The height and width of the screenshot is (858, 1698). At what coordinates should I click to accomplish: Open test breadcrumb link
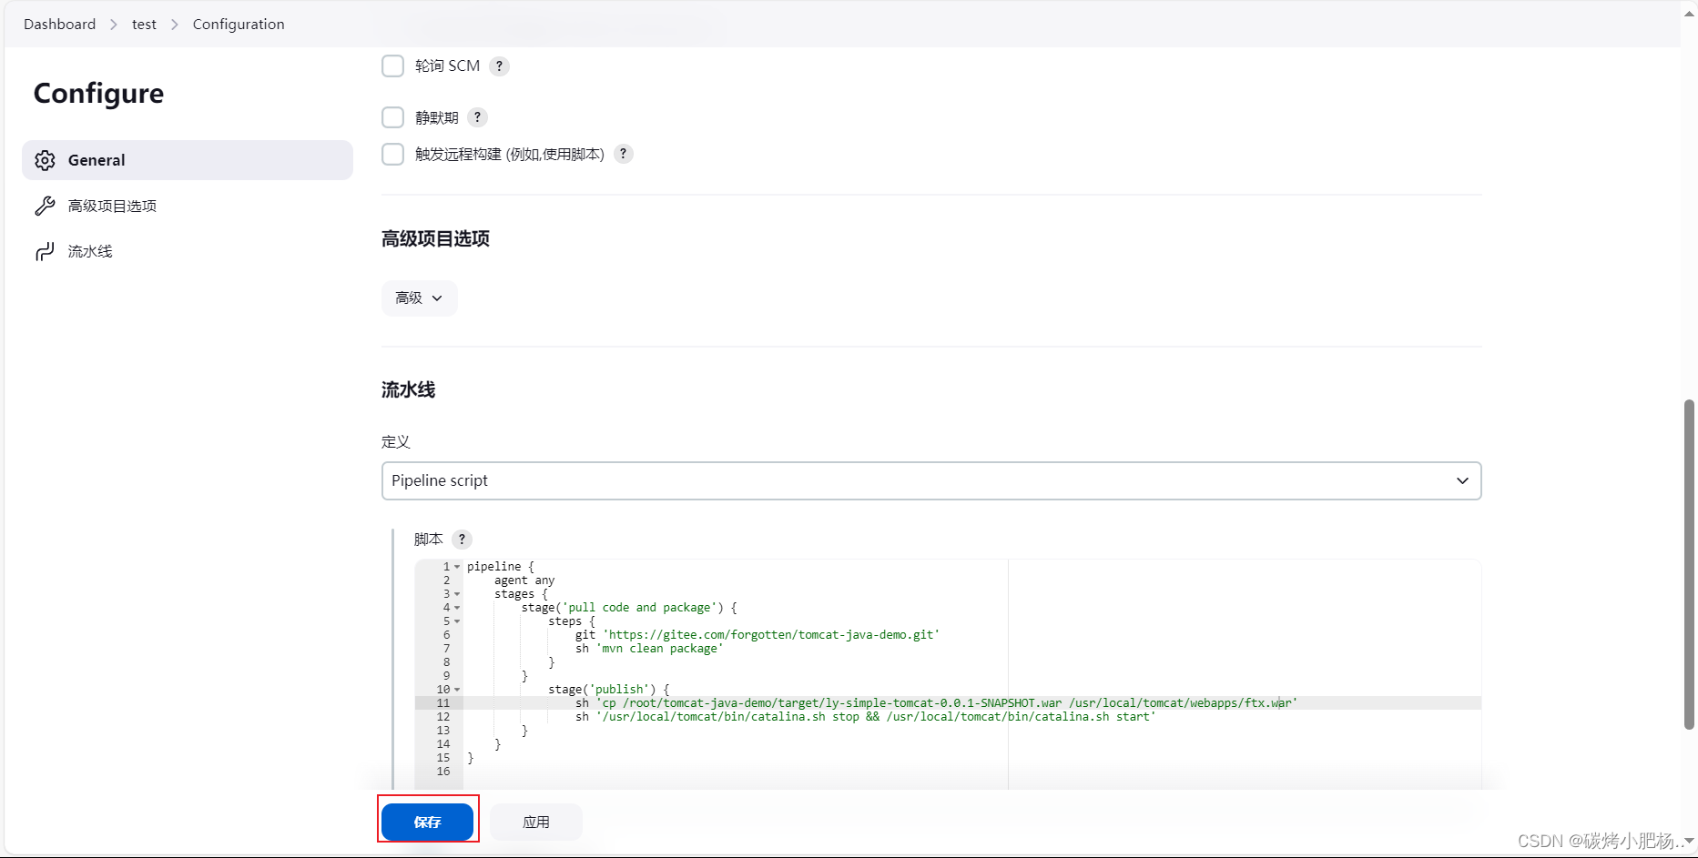(x=144, y=25)
